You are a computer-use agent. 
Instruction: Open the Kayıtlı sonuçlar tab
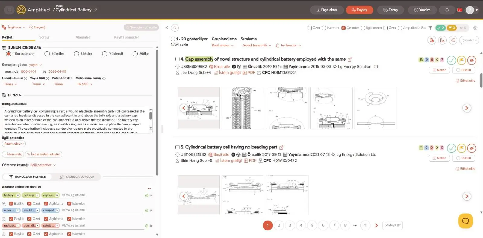(126, 37)
